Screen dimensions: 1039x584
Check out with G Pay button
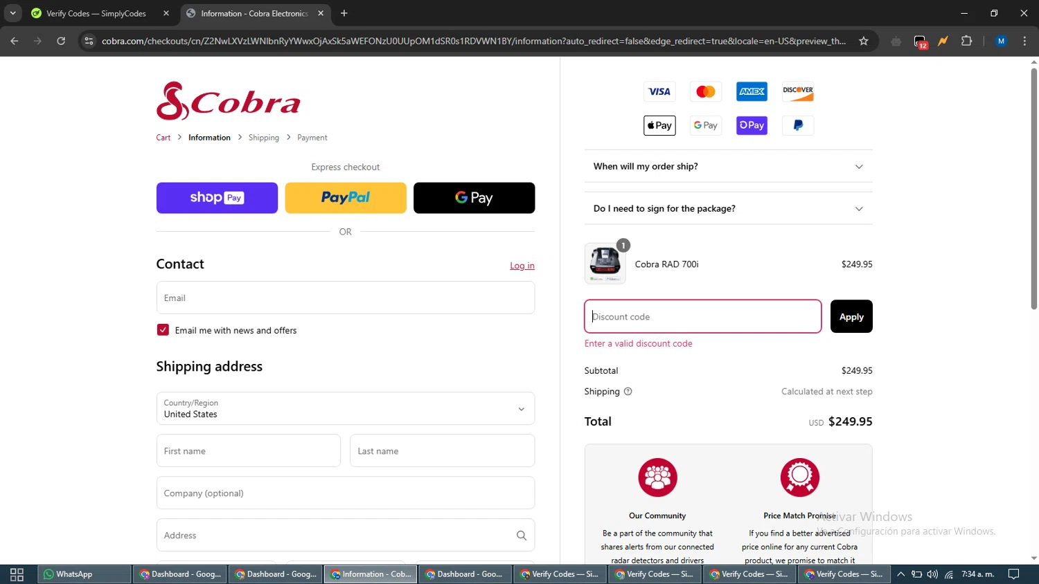[x=474, y=198]
